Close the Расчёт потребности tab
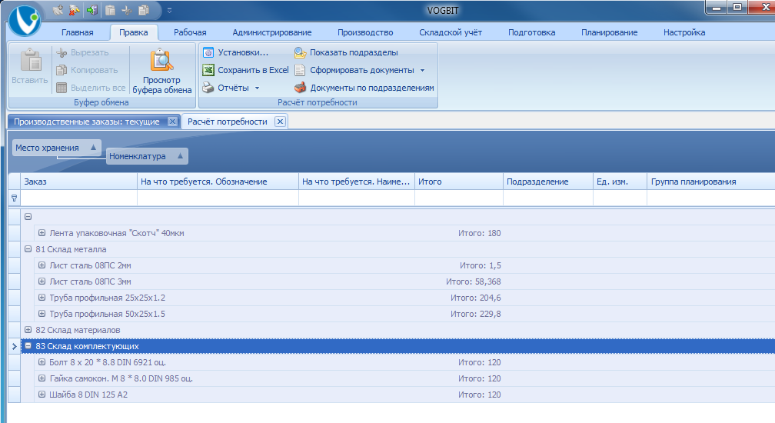Screen dimensions: 775x423 coord(280,122)
